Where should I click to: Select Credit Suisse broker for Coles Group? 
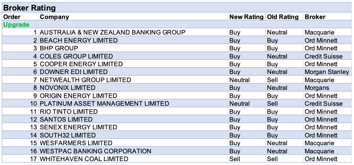(323, 56)
